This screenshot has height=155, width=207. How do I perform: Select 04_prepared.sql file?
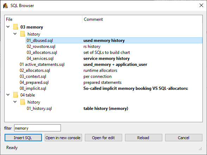(34, 82)
